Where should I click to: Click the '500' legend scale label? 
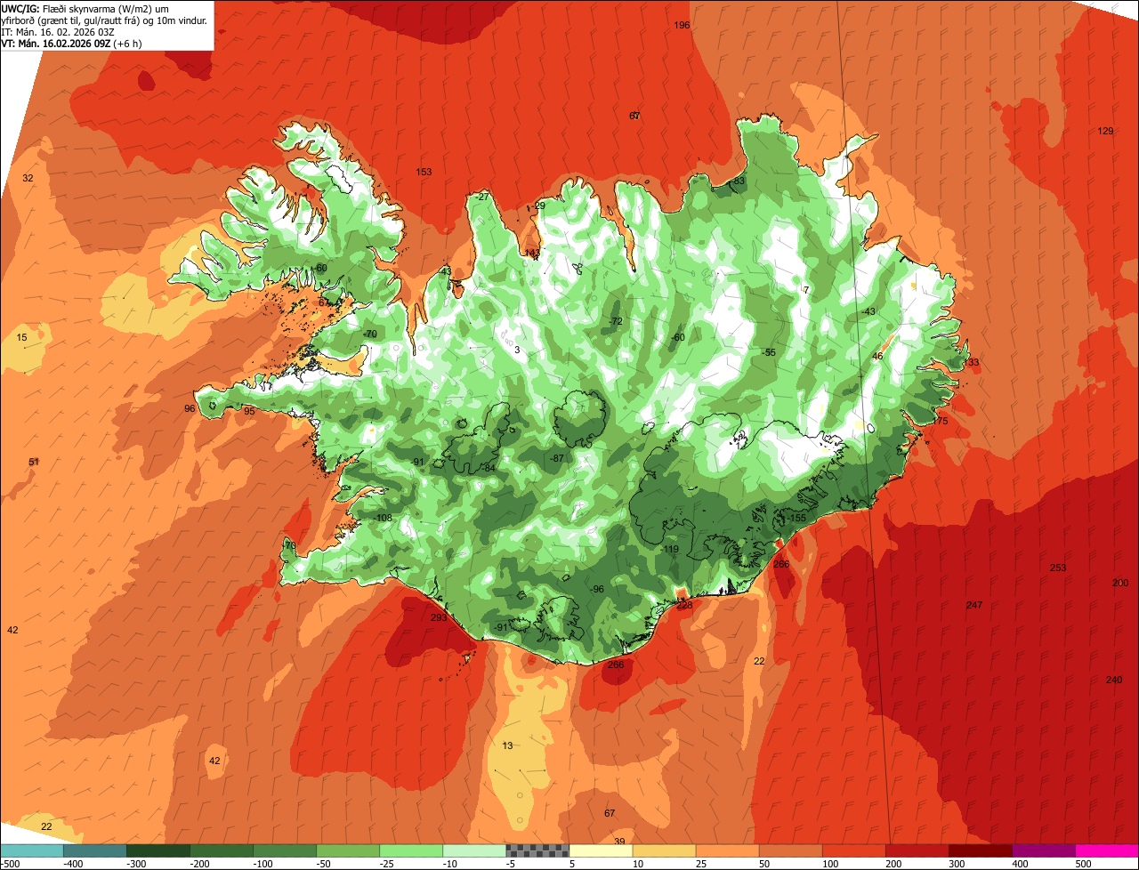pyautogui.click(x=1083, y=864)
